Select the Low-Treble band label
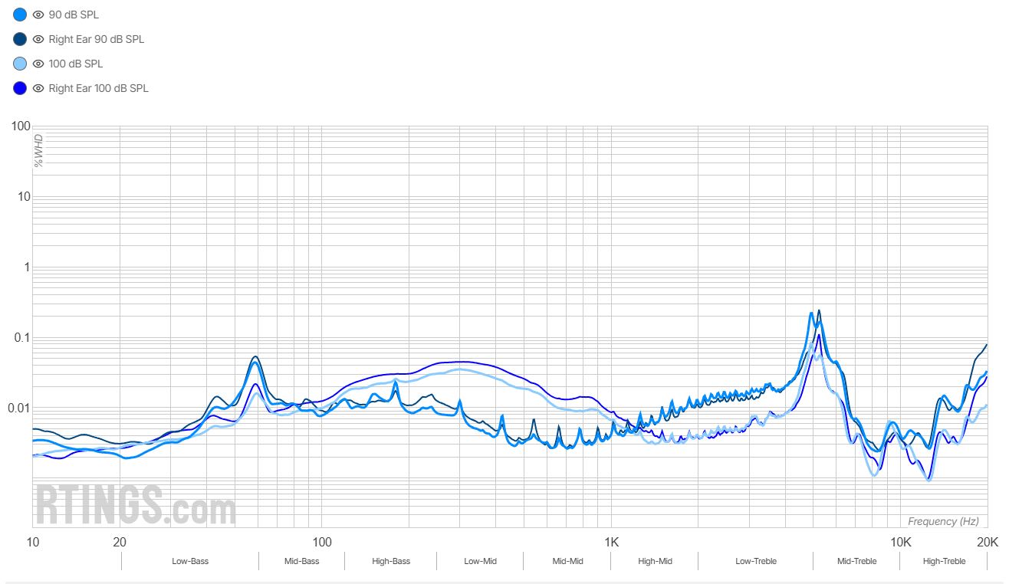Screen dimensions: 1009x584 [755, 561]
